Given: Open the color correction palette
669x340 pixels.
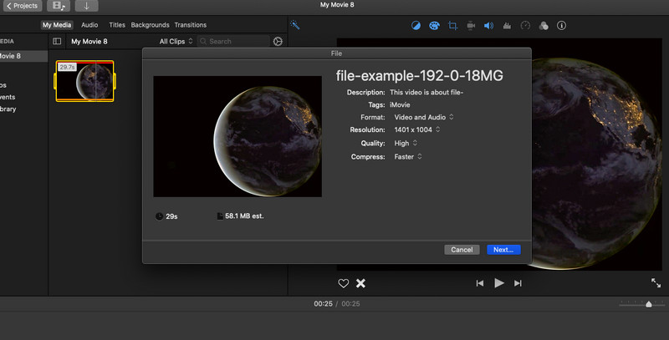Looking at the screenshot, I should pyautogui.click(x=434, y=26).
